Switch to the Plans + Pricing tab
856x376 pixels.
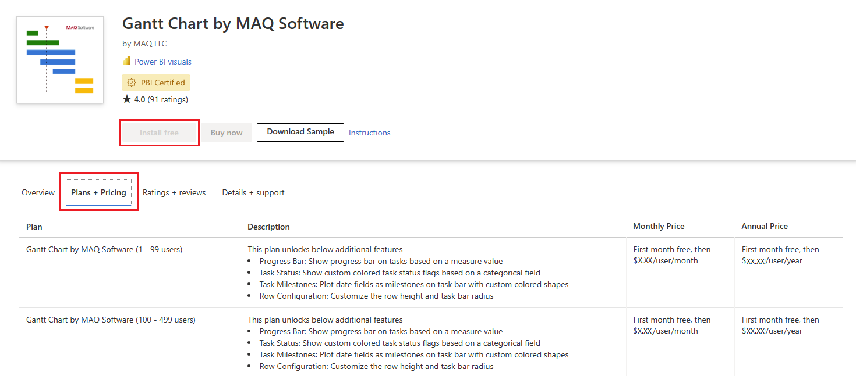(99, 192)
